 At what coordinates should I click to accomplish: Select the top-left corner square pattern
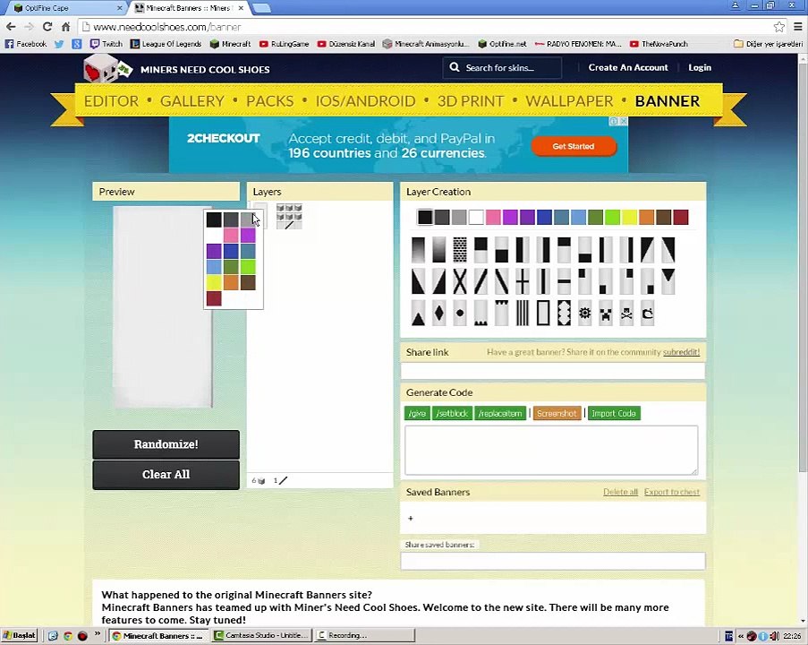click(585, 281)
